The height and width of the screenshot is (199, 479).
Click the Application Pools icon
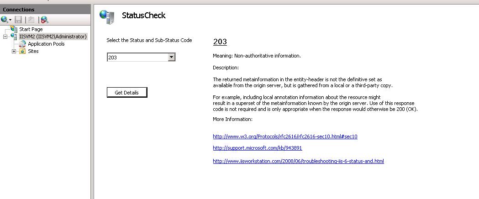pos(23,44)
